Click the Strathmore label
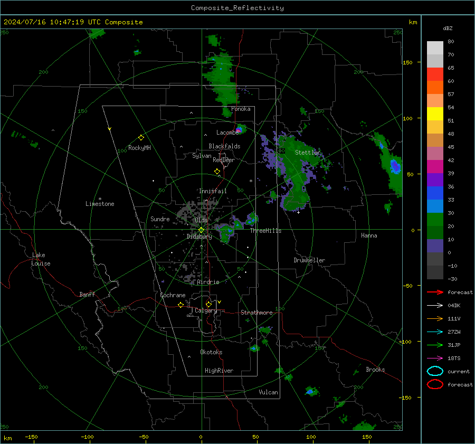The image size is (475, 444). [256, 313]
